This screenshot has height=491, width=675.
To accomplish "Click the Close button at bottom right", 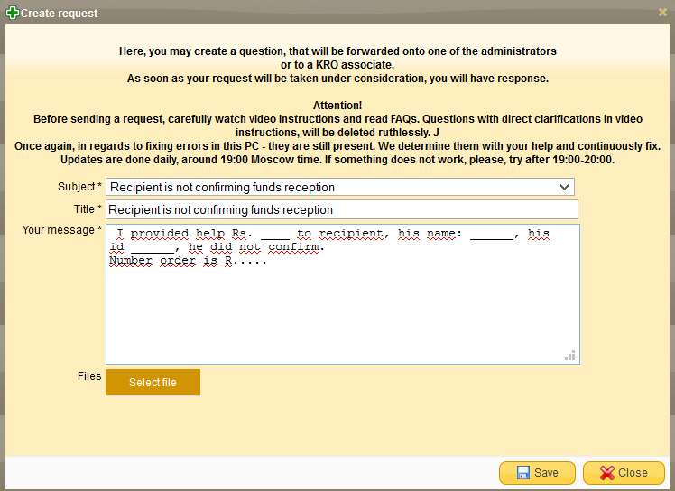I will coord(624,473).
